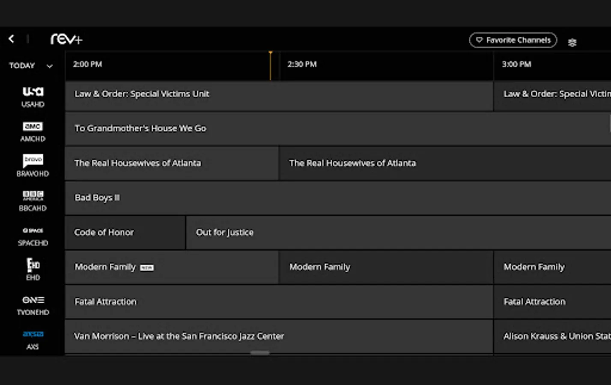The height and width of the screenshot is (385, 611).
Task: Open Van Morrison Live at San Francisco Jazz Center
Action: pos(279,337)
